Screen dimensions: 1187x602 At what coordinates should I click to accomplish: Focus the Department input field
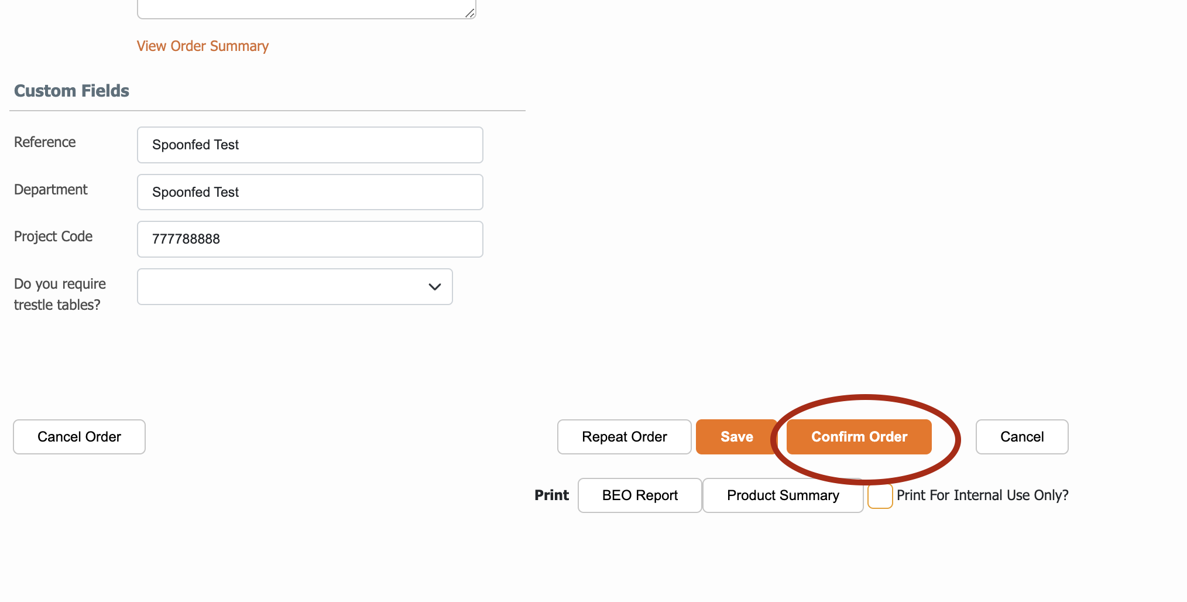click(x=310, y=192)
